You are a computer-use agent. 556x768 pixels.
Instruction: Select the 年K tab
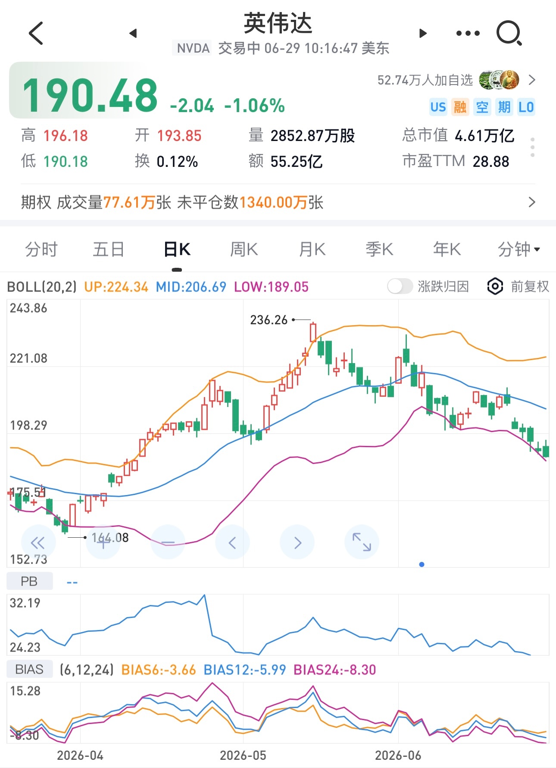point(447,249)
